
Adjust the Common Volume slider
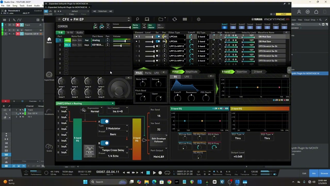click(121, 27)
